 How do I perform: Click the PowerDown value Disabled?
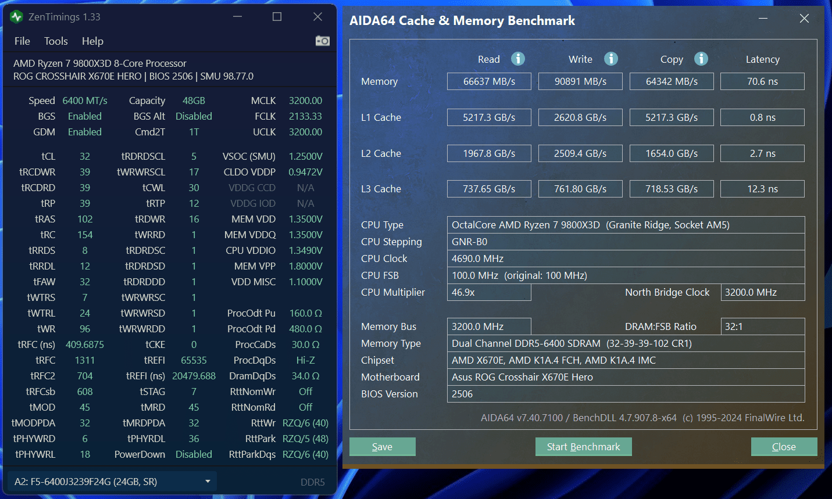[x=194, y=454]
